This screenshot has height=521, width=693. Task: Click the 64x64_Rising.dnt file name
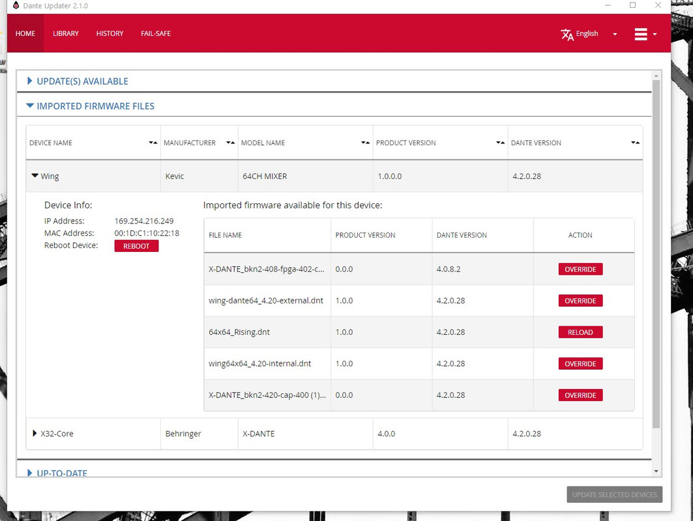239,332
